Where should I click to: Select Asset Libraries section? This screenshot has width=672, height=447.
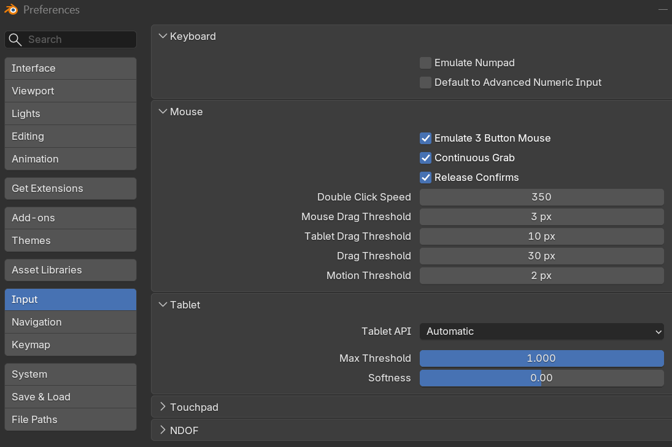71,270
